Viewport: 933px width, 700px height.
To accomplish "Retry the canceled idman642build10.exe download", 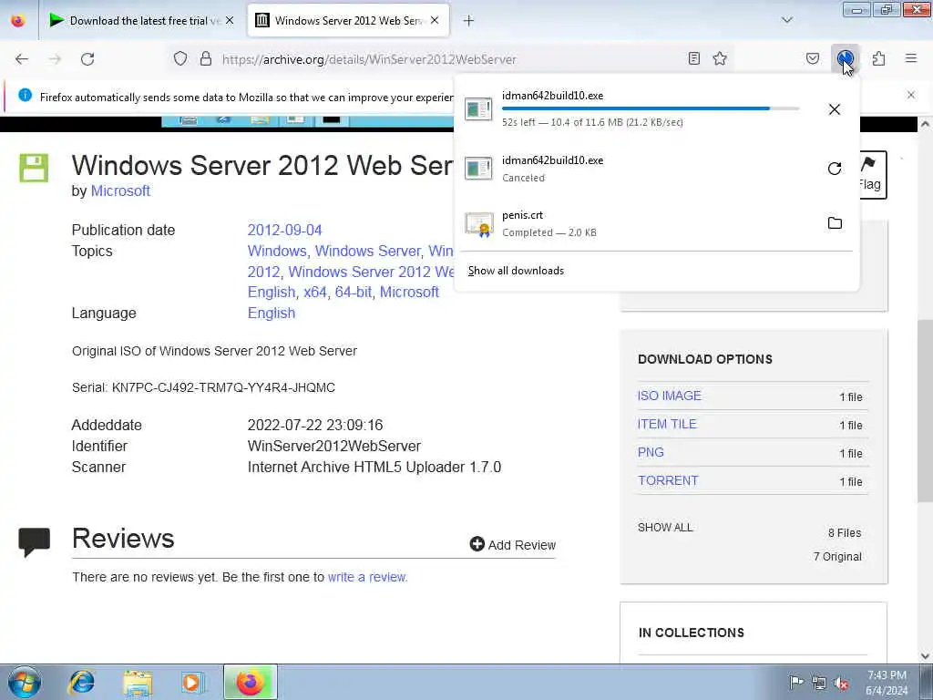I will pyautogui.click(x=835, y=169).
